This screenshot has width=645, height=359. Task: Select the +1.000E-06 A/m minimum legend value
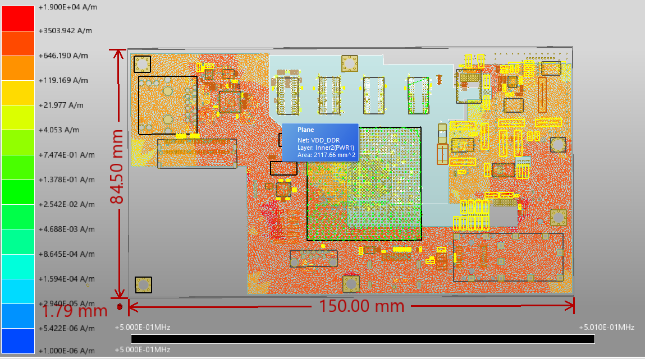coord(66,351)
